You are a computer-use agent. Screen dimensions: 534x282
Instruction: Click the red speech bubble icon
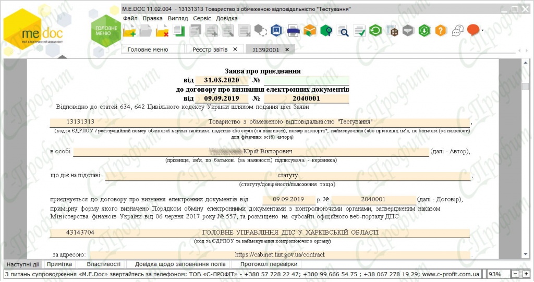click(473, 30)
